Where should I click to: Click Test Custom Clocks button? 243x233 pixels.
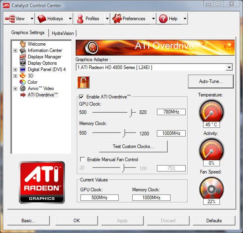coord(133,146)
